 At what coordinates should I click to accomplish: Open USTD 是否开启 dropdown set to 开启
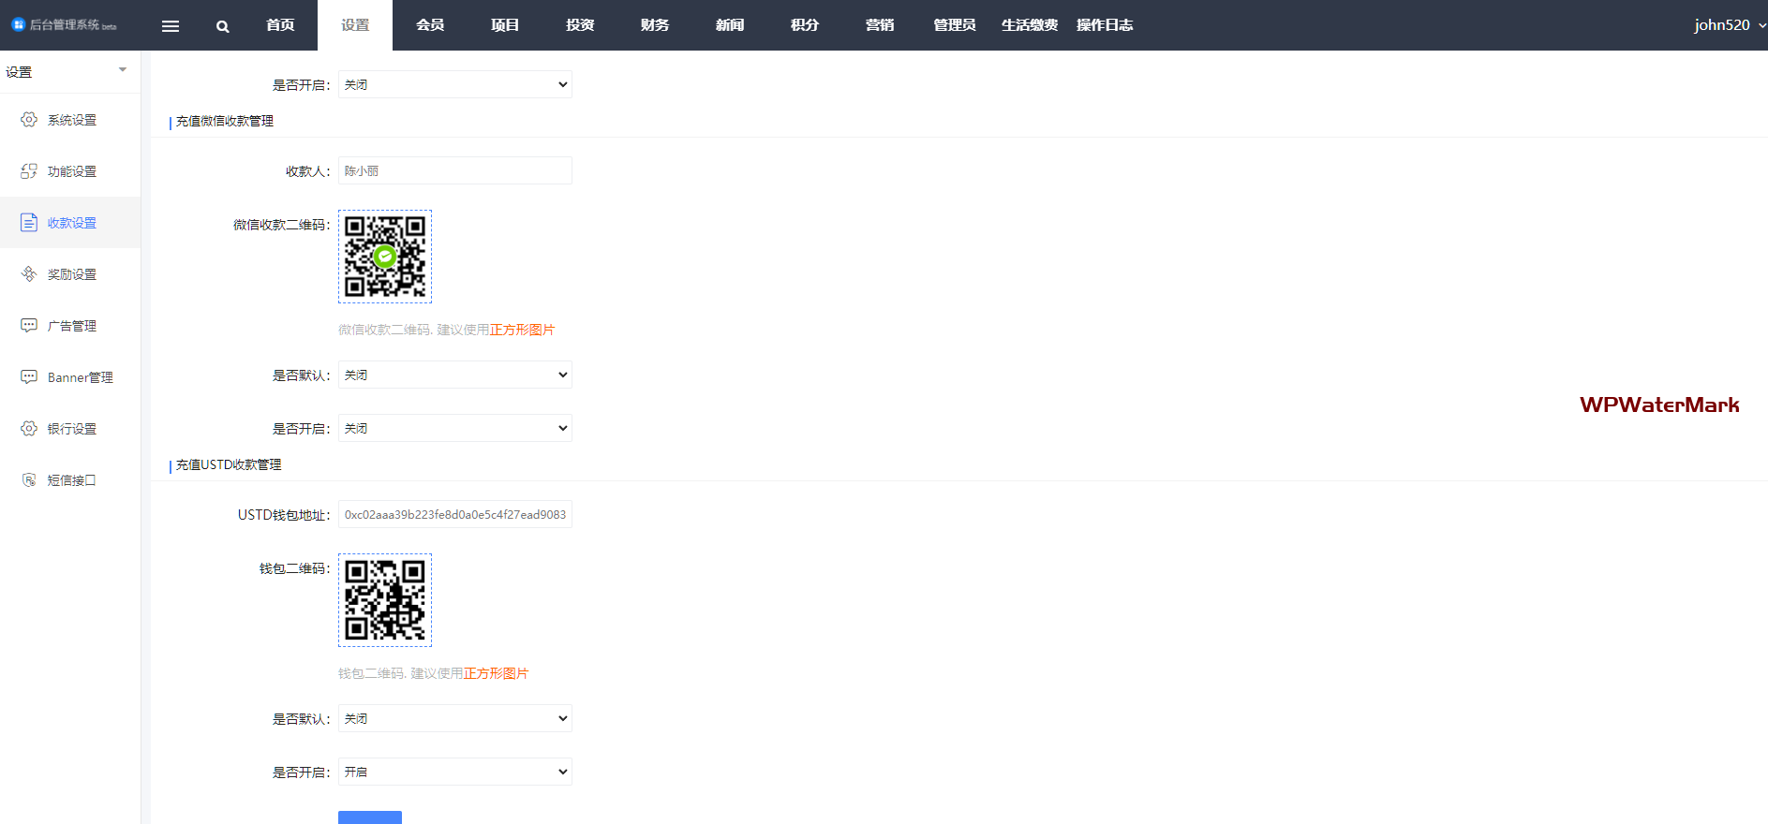click(x=455, y=772)
